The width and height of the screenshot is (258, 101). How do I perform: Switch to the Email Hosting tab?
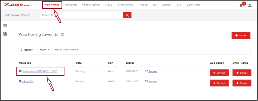tap(125, 5)
